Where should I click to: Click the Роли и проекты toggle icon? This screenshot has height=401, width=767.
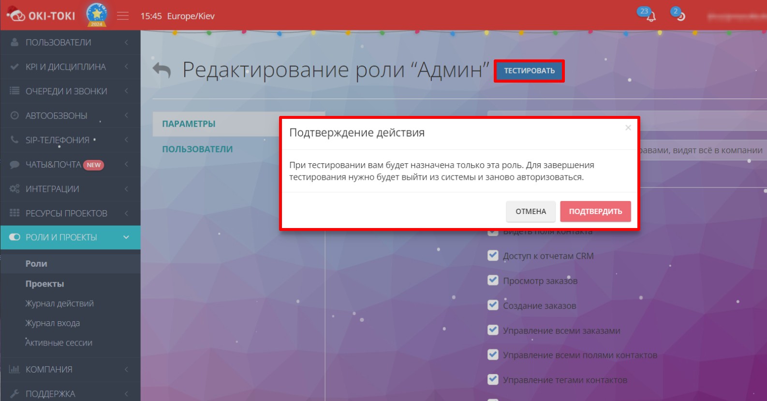tap(15, 237)
